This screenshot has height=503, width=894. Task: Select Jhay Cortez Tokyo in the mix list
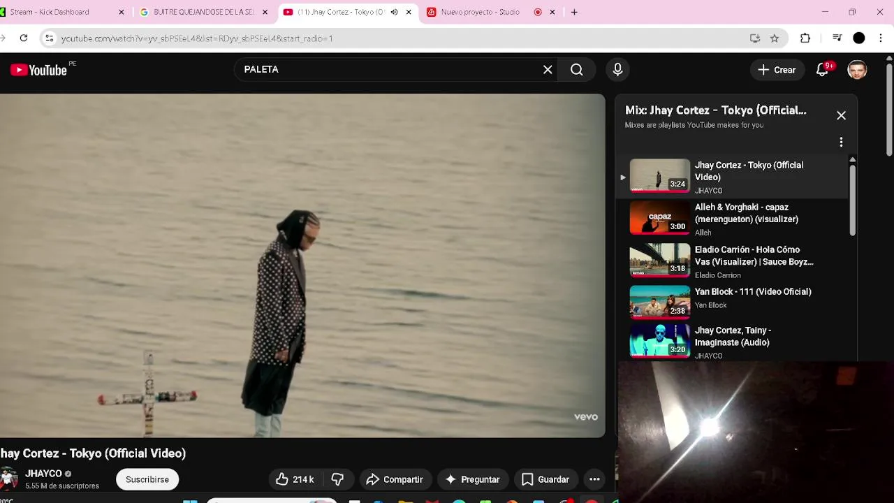[733, 177]
